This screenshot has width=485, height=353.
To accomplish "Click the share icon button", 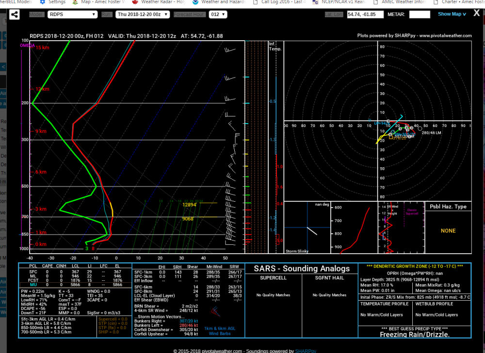I will coord(14,14).
